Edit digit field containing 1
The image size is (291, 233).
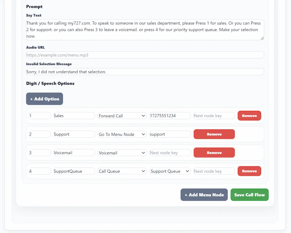point(40,116)
